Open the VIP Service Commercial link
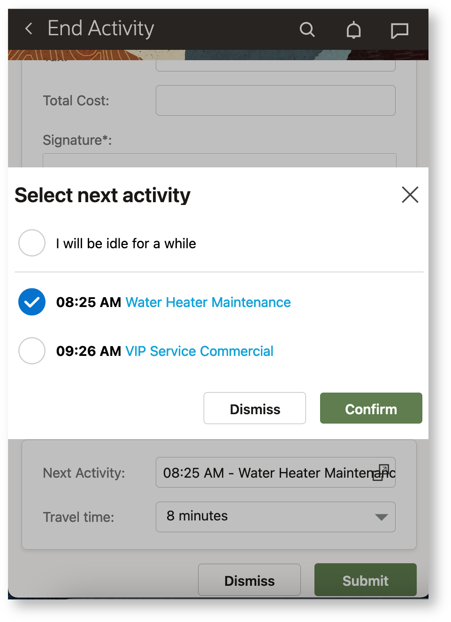 (x=199, y=351)
